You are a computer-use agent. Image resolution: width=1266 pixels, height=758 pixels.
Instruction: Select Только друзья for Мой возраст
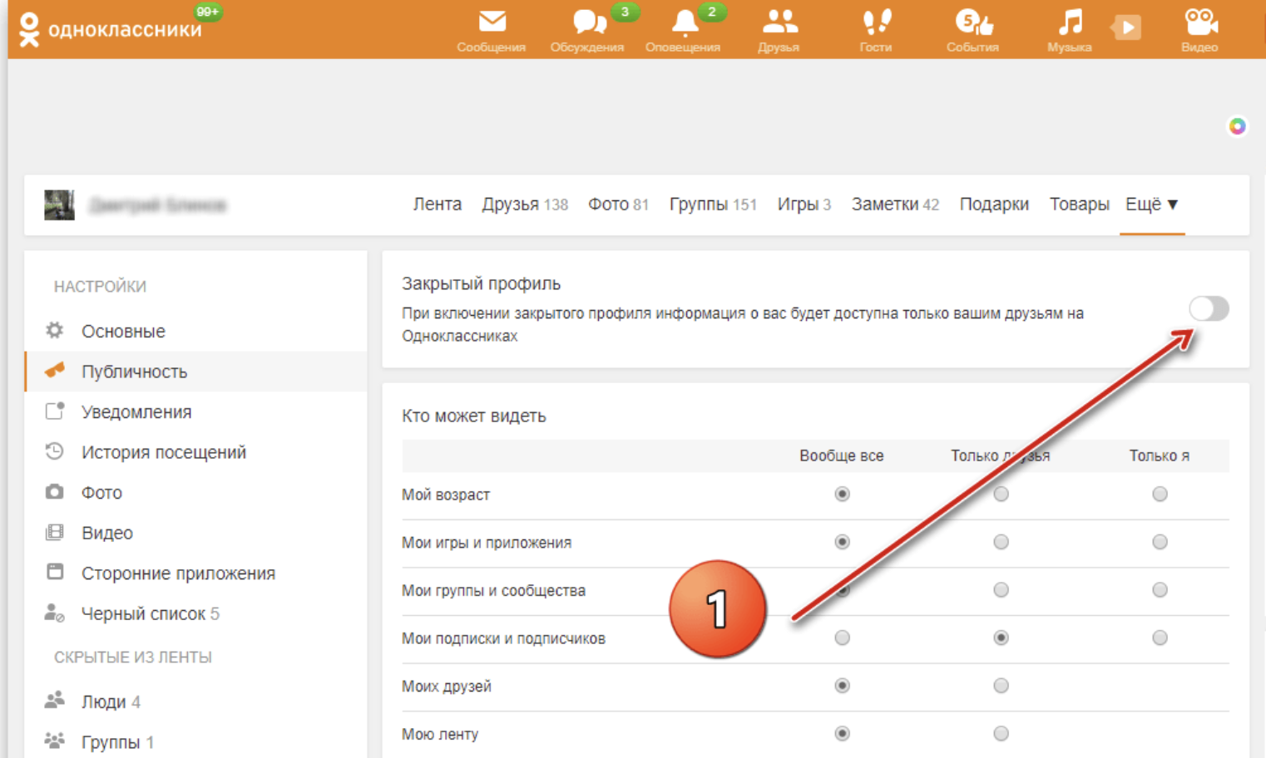click(x=1001, y=494)
